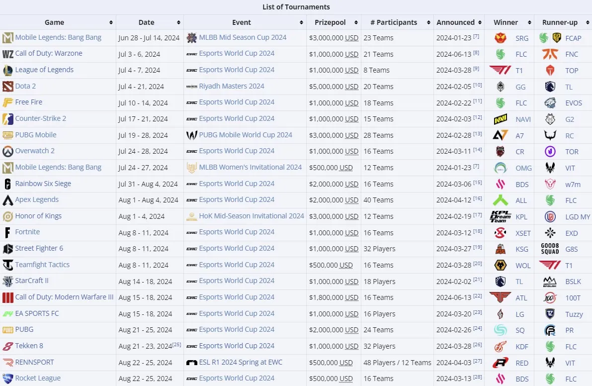Click the T1 winner logo in League of Legends row
This screenshot has width=592, height=386.
click(x=500, y=70)
